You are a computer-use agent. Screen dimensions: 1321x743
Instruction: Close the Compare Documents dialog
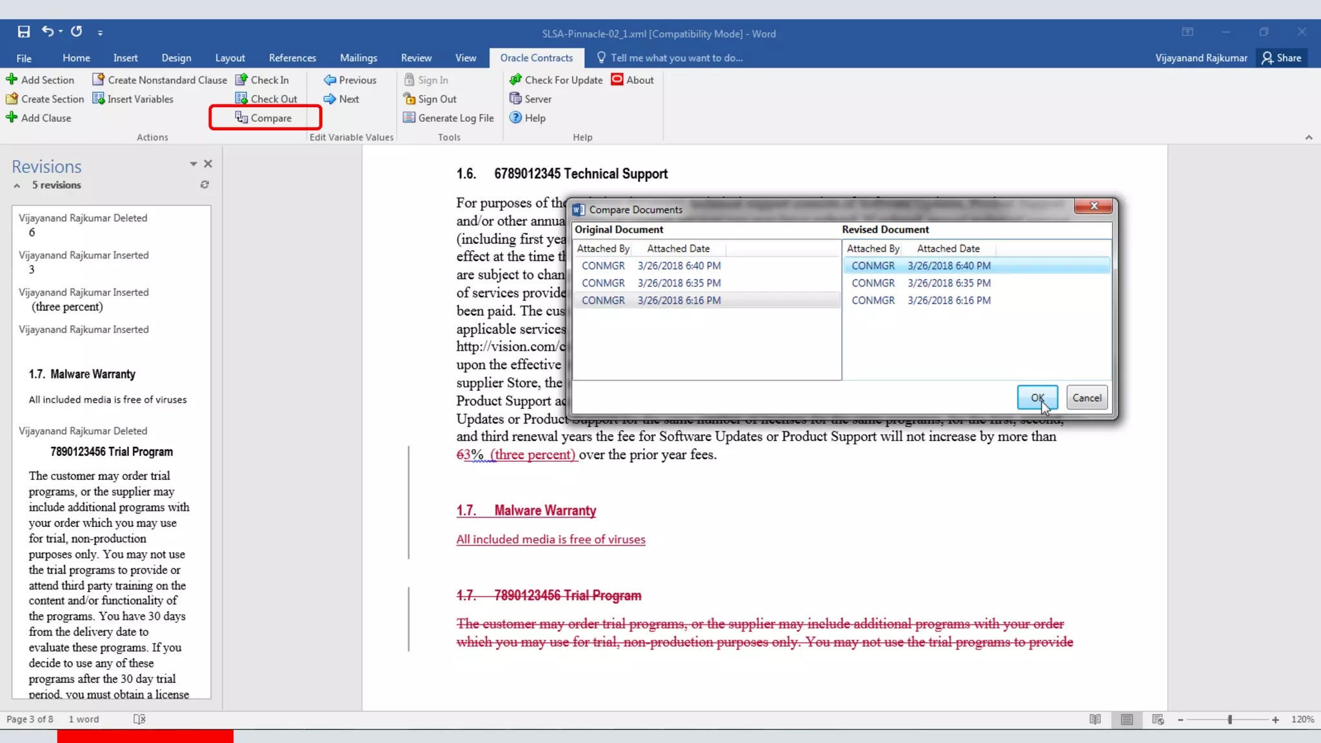1094,206
